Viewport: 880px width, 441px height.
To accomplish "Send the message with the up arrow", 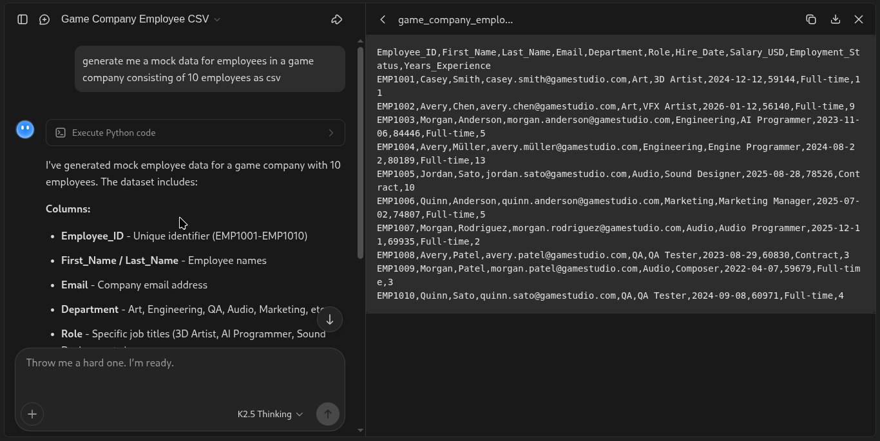I will [x=327, y=414].
